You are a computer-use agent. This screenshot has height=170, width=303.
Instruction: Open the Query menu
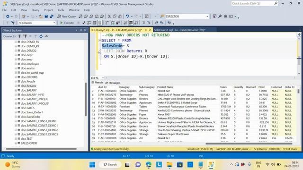pyautogui.click(x=36, y=10)
